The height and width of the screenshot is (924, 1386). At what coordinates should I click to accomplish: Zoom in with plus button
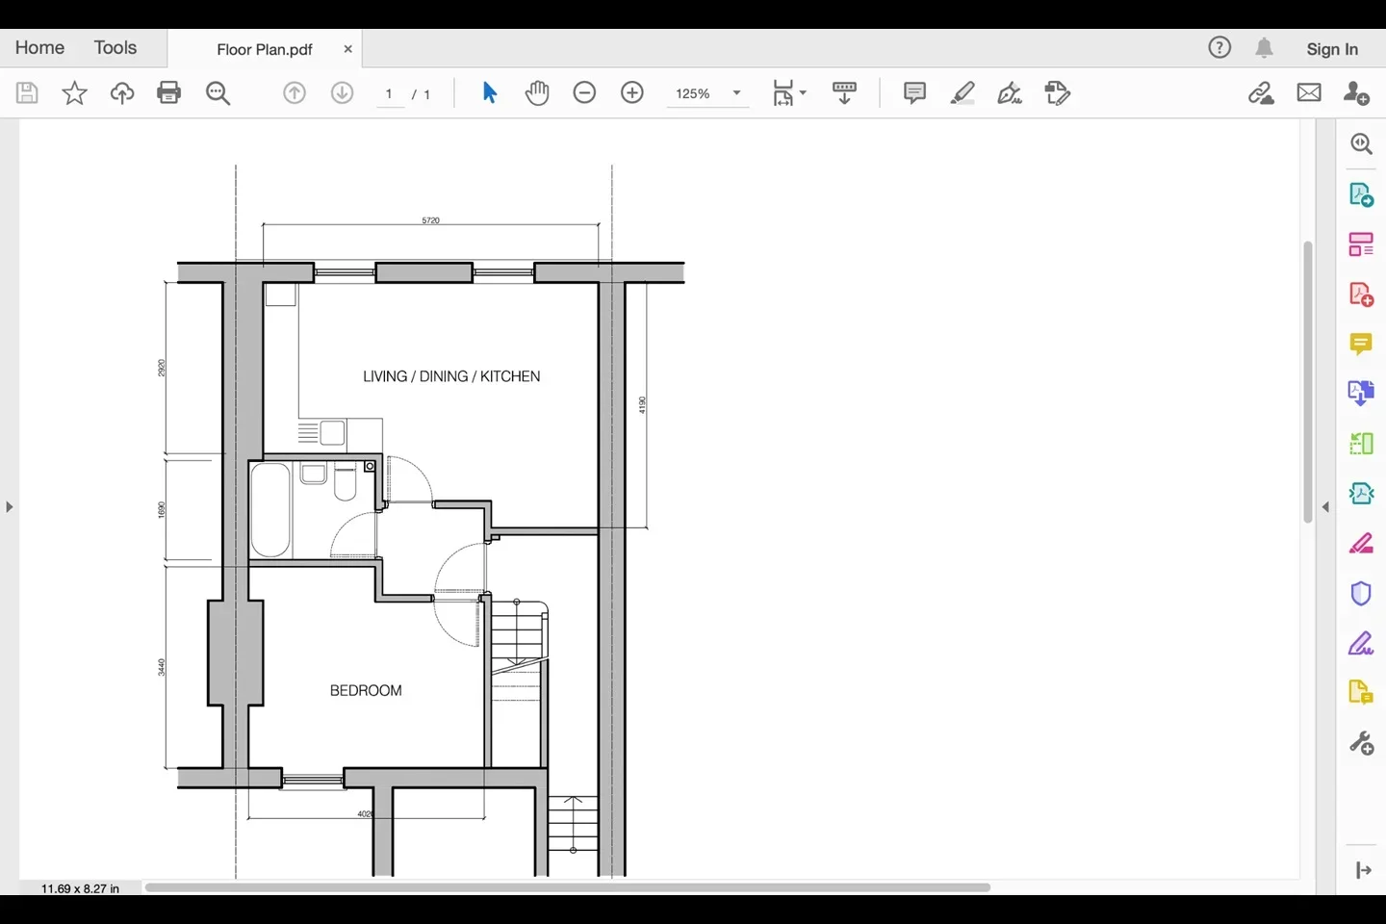tap(632, 92)
